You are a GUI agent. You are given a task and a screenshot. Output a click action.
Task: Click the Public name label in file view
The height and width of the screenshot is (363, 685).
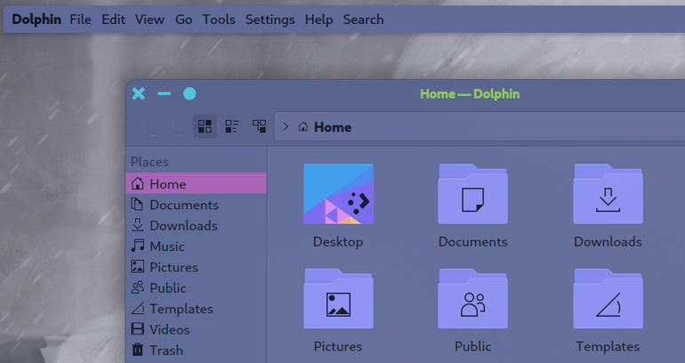[473, 346]
